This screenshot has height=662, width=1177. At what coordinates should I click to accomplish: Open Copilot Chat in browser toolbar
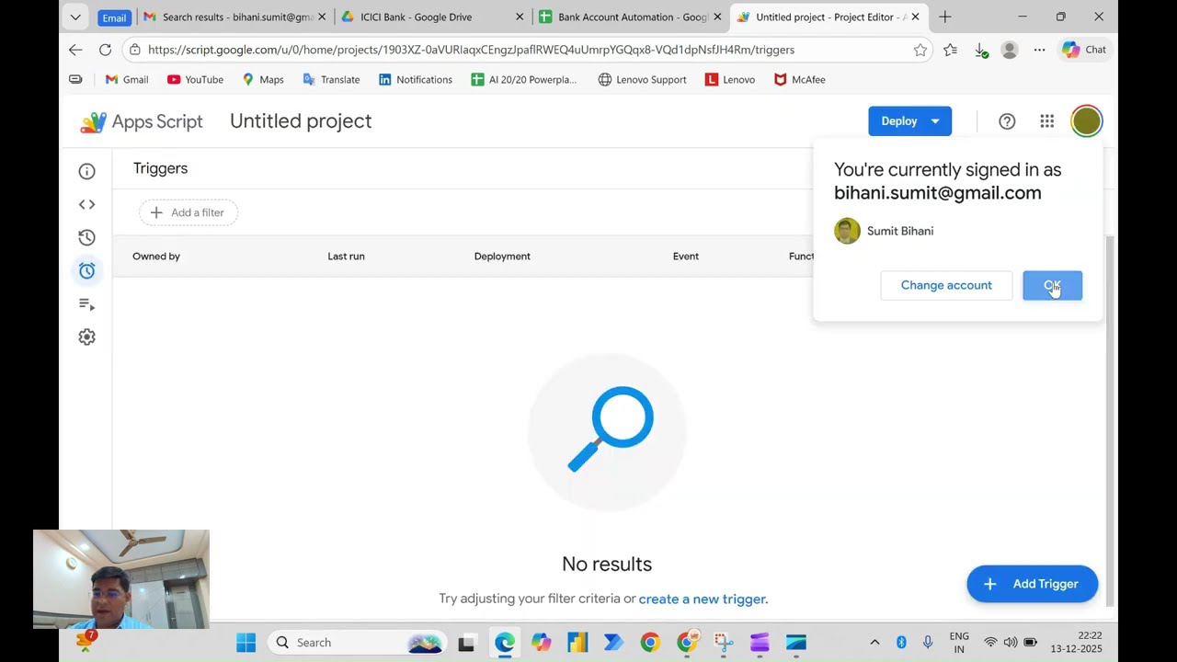[x=1084, y=50]
